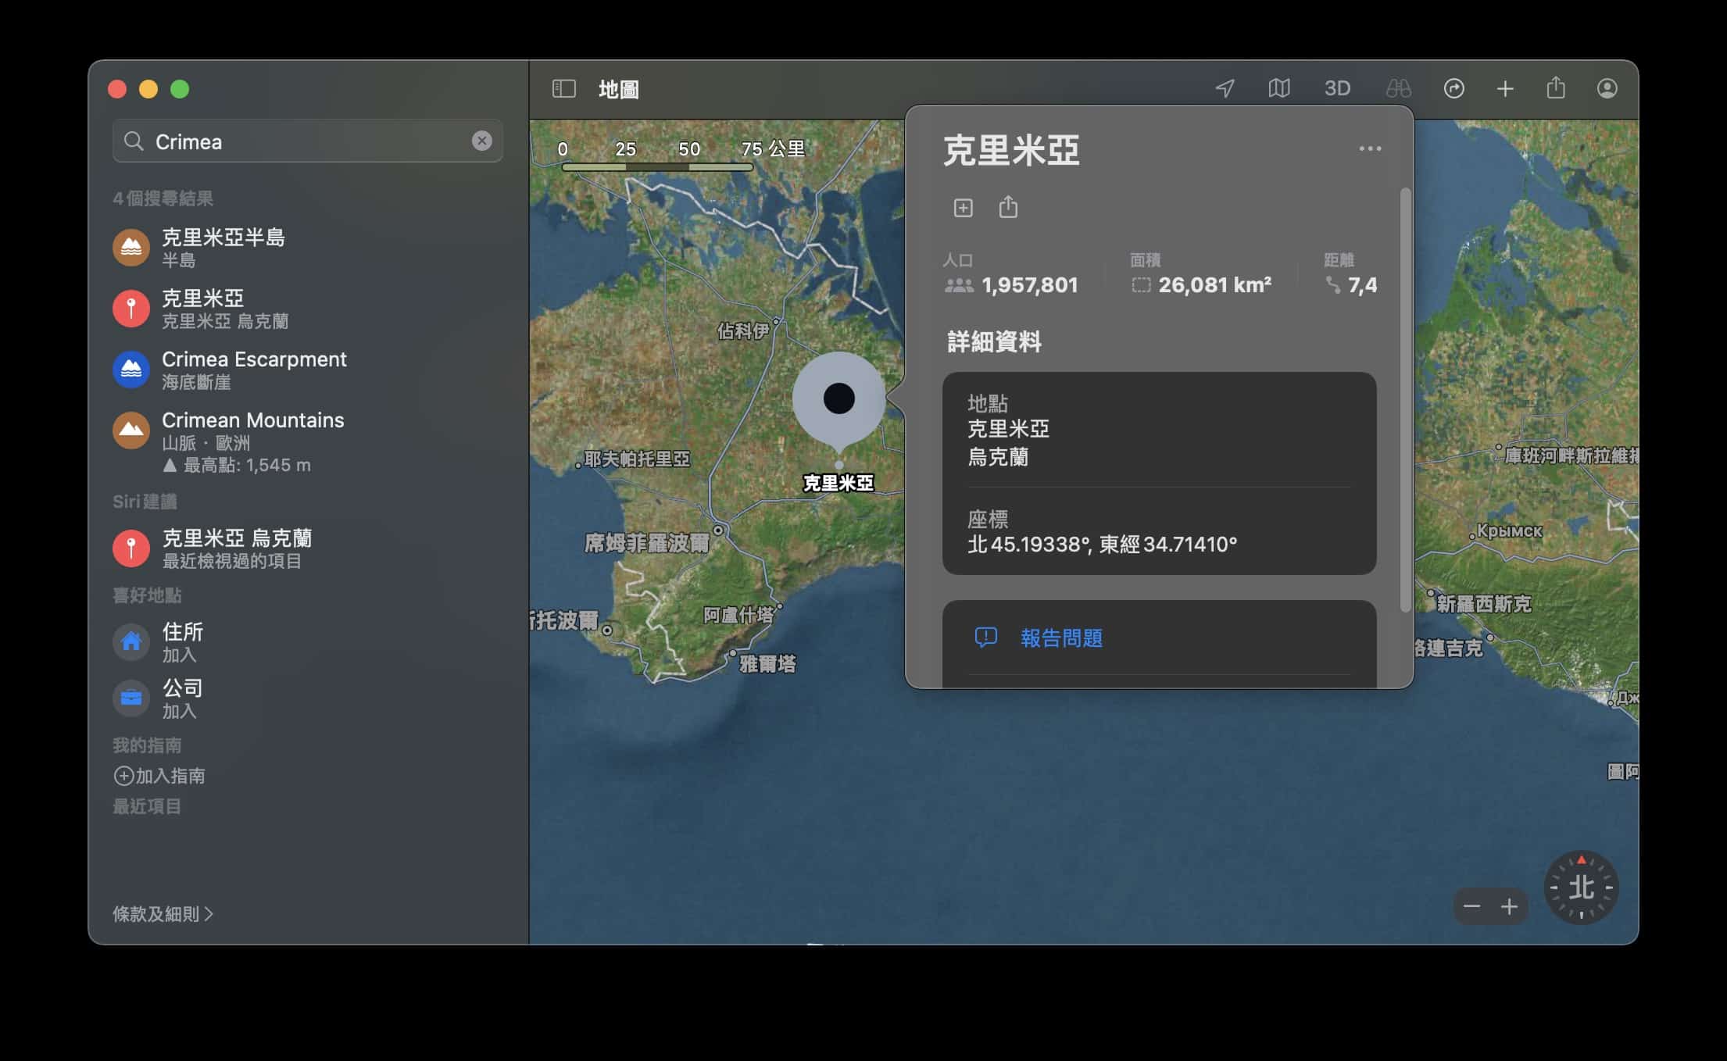Open the map mode selector icon

[x=1279, y=89]
